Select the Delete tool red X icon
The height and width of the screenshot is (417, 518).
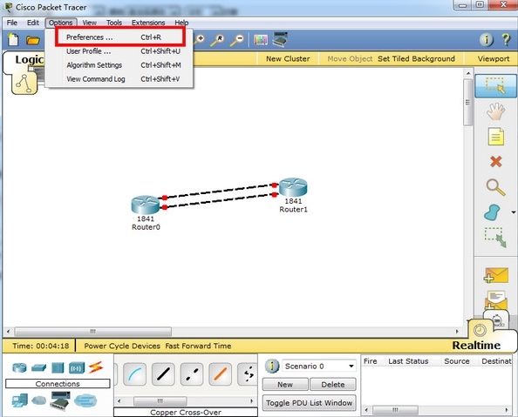[x=496, y=162]
